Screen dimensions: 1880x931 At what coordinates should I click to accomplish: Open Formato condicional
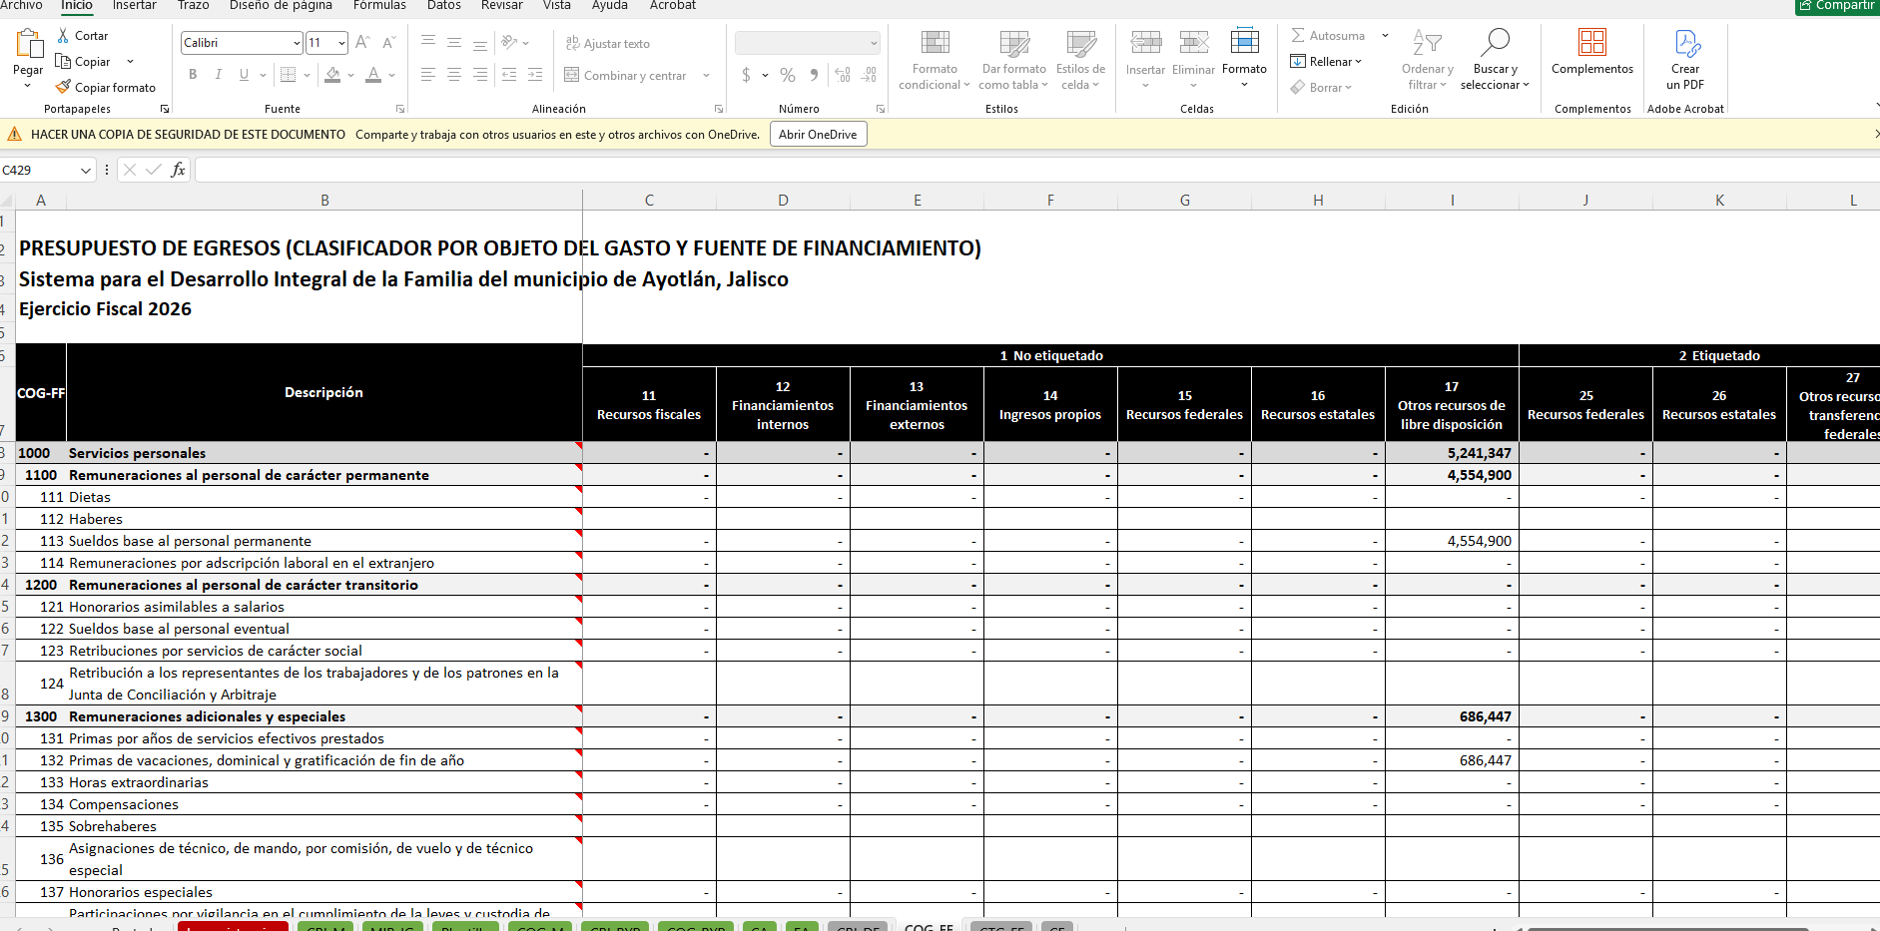tap(935, 60)
